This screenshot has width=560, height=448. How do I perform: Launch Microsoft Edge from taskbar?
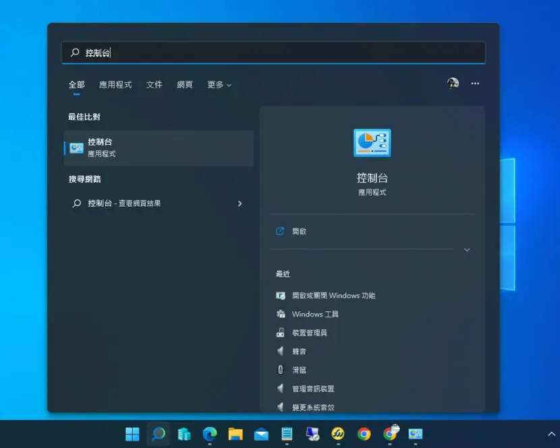click(210, 434)
